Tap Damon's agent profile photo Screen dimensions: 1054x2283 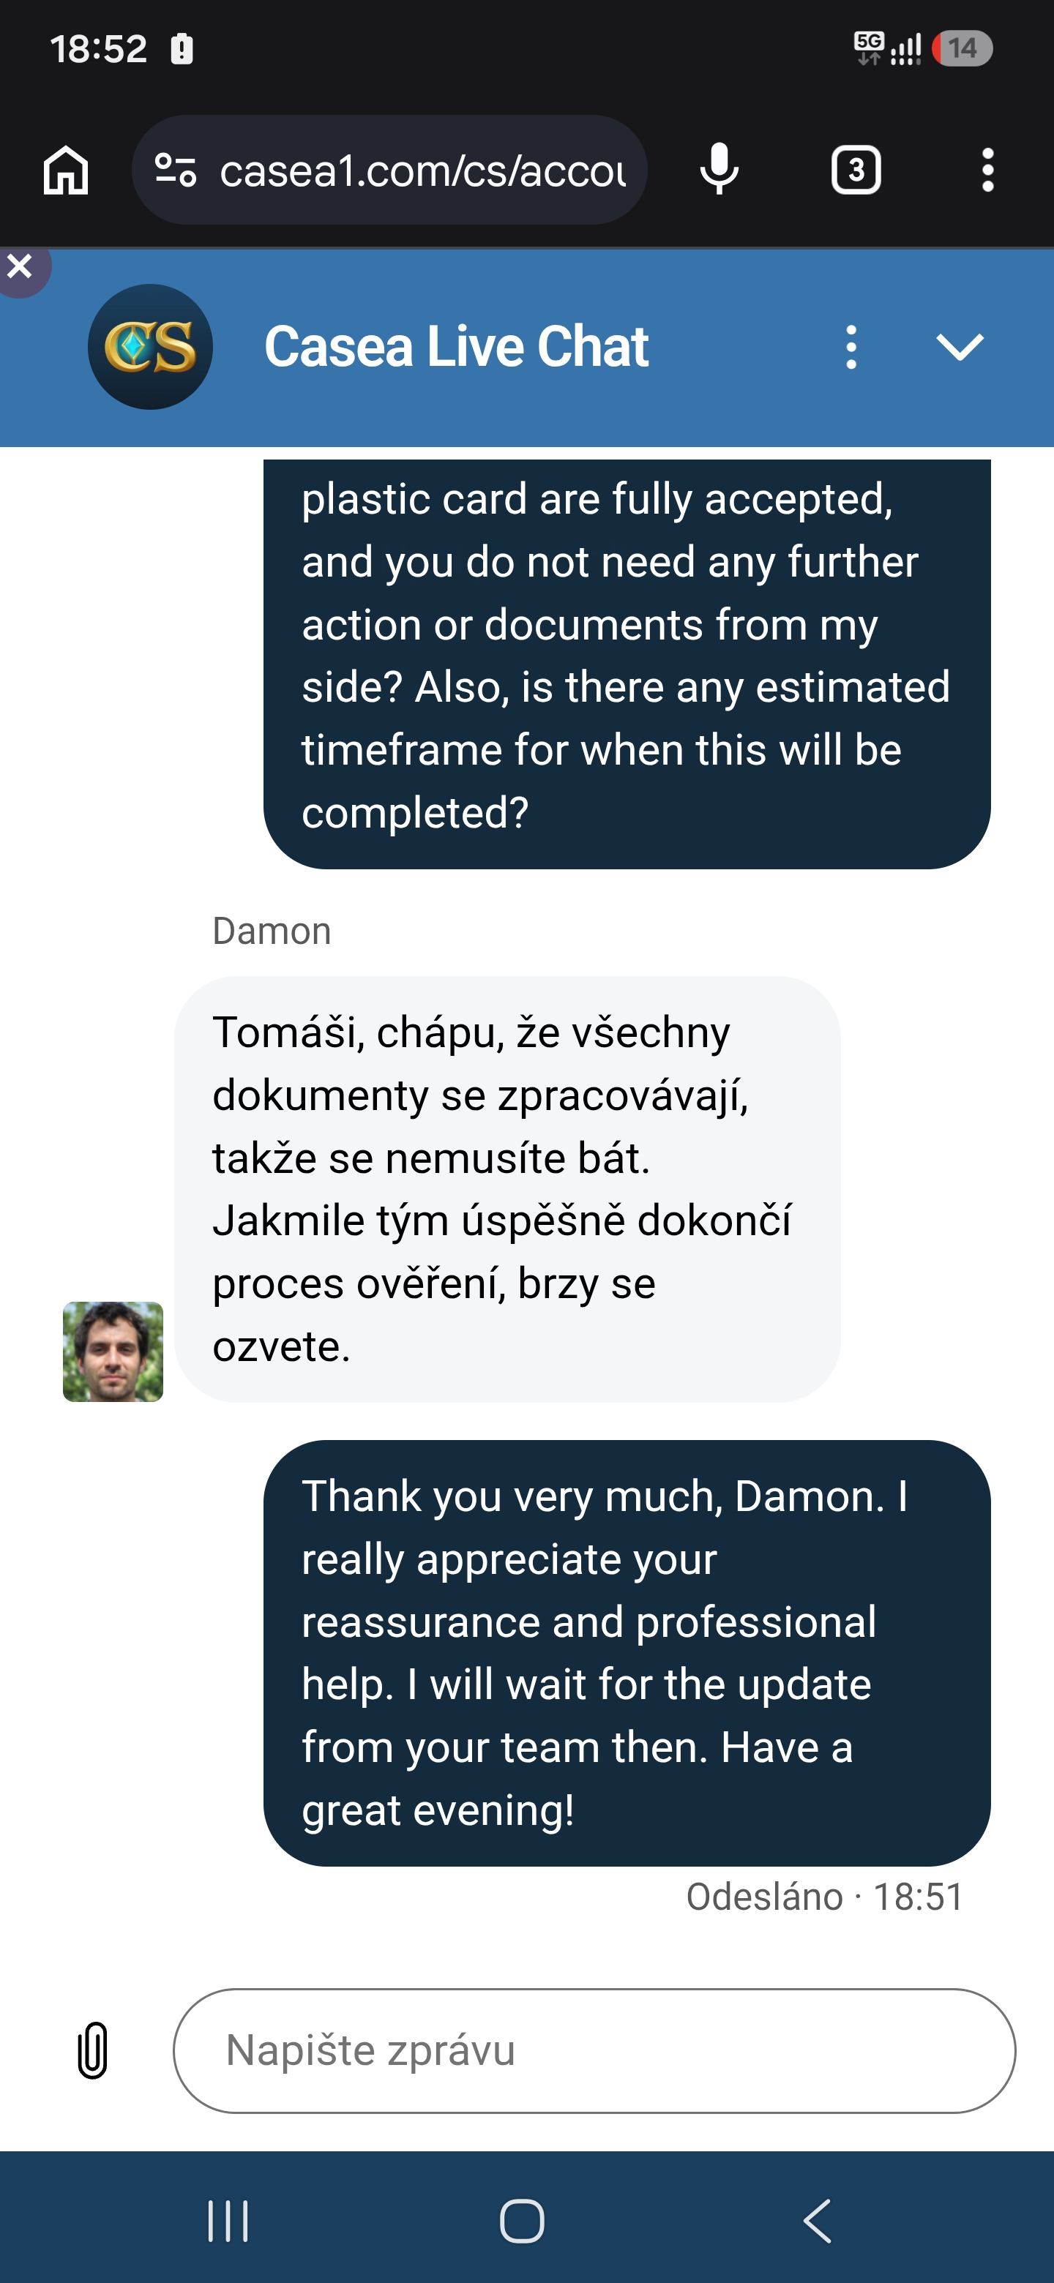click(113, 1351)
